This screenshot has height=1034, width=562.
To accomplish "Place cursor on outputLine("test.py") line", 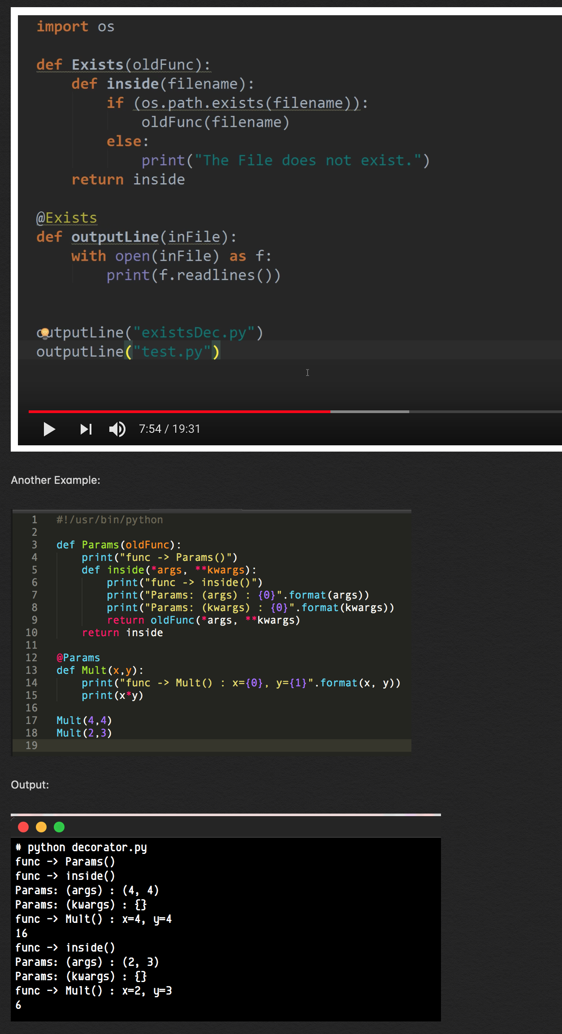I will point(128,352).
